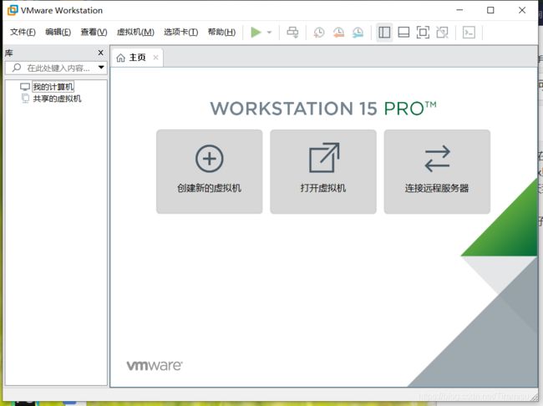Viewport: 543px width, 406px height.
Task: Open the console view icon
Action: [469, 33]
